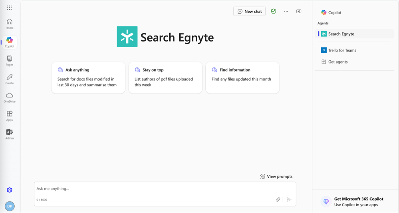Select the Copilot icon in the left rail
The height and width of the screenshot is (213, 399).
pos(10,42)
